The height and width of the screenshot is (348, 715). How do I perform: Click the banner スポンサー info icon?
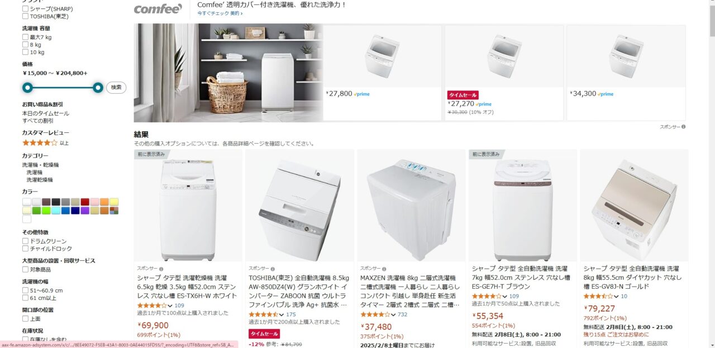tap(683, 127)
